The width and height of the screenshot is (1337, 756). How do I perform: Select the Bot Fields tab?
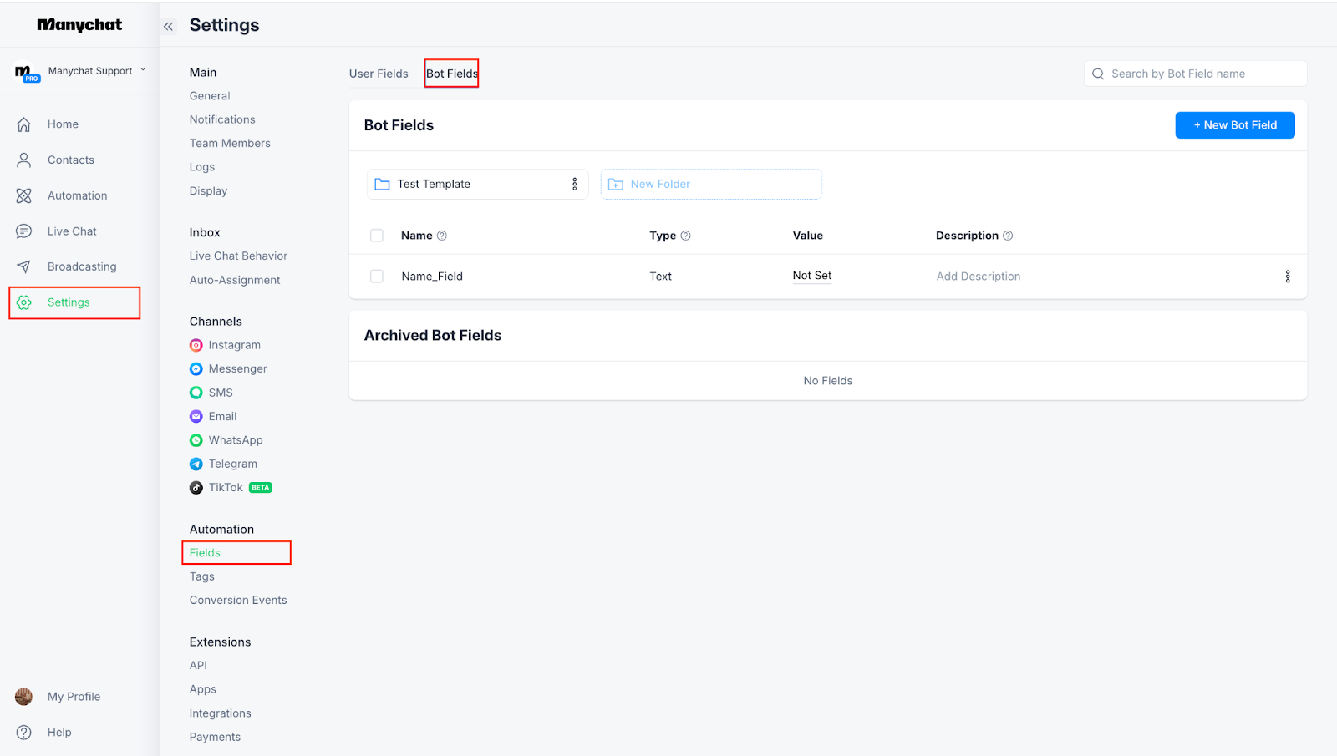(451, 74)
